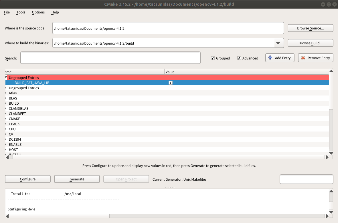The height and width of the screenshot is (223, 338).
Task: Click the output log scroll-right arrow
Action: click(327, 216)
